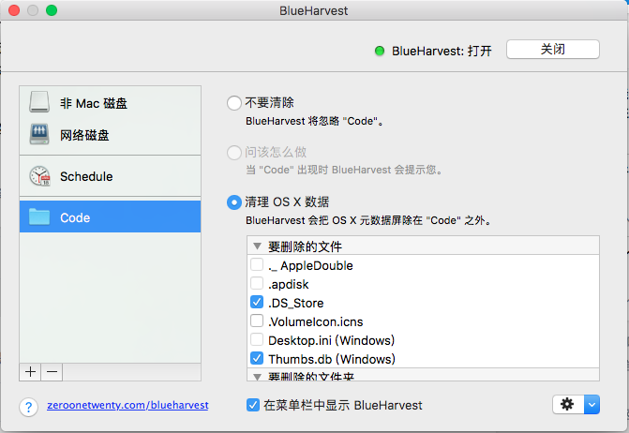This screenshot has width=629, height=433.
Task: Click the BlueHarvest 将忽略 "Code" description
Action: point(315,121)
